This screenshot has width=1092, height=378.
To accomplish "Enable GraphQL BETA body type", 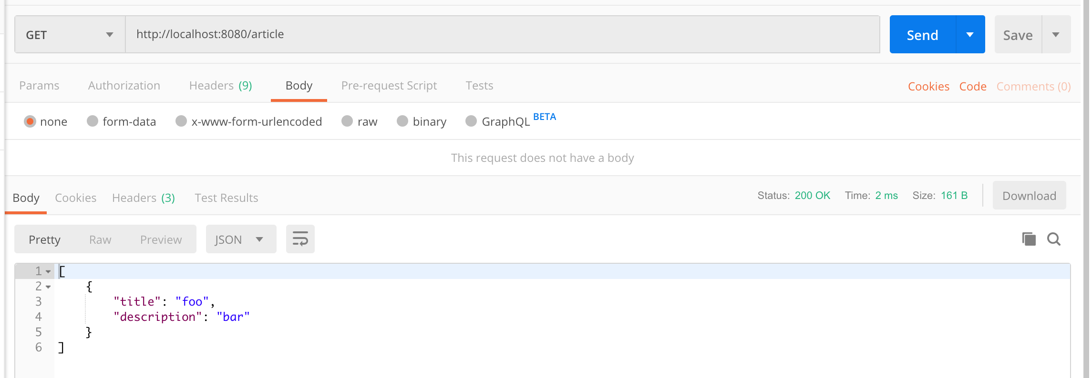I will (x=471, y=121).
